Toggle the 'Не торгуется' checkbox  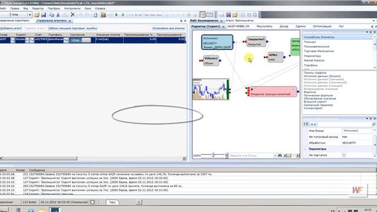point(344,155)
